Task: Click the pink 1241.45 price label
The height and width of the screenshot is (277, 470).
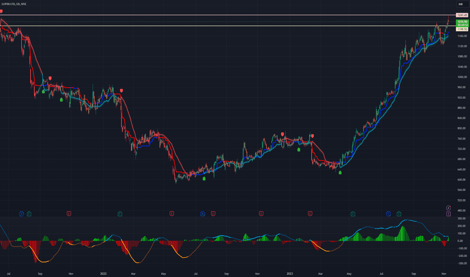Action: 462,15
